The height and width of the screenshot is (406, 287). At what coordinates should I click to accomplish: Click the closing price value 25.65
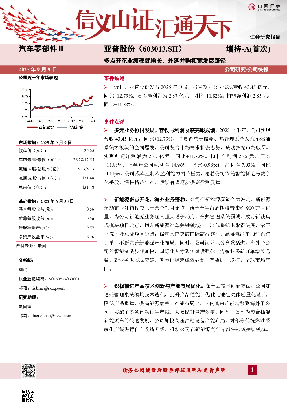(89, 150)
